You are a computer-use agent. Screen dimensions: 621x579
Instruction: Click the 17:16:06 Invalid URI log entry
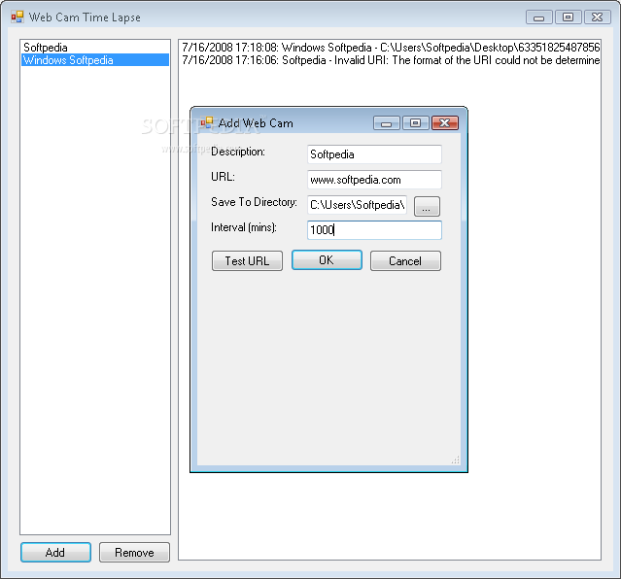(391, 60)
